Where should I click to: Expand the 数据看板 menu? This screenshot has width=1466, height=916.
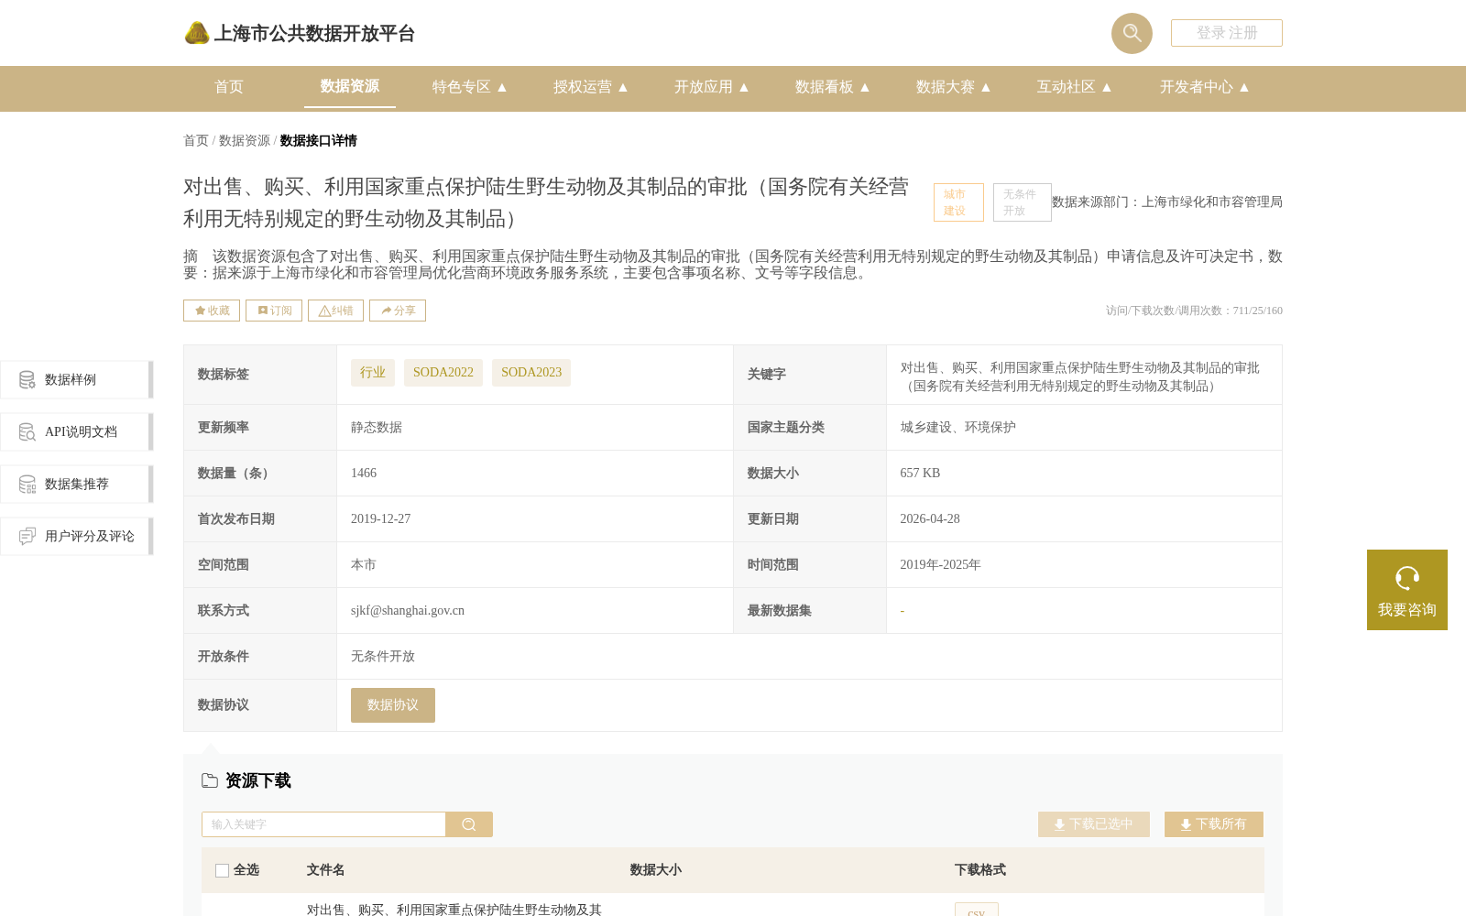click(833, 87)
